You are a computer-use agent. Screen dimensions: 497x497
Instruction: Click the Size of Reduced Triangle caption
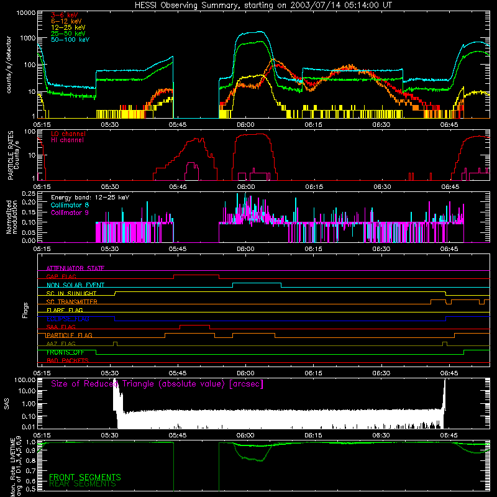(x=157, y=384)
